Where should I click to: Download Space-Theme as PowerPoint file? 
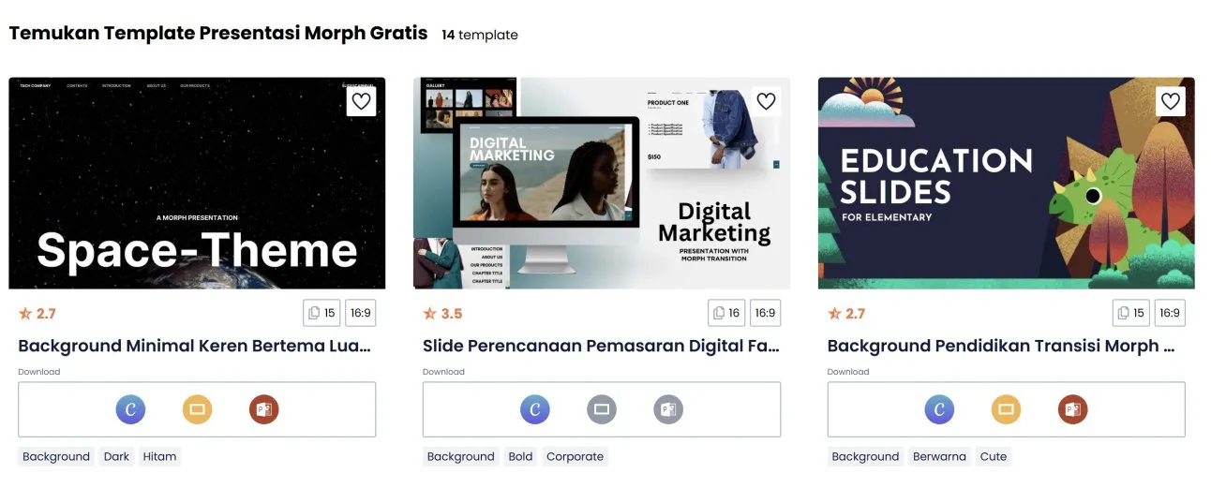tap(263, 409)
